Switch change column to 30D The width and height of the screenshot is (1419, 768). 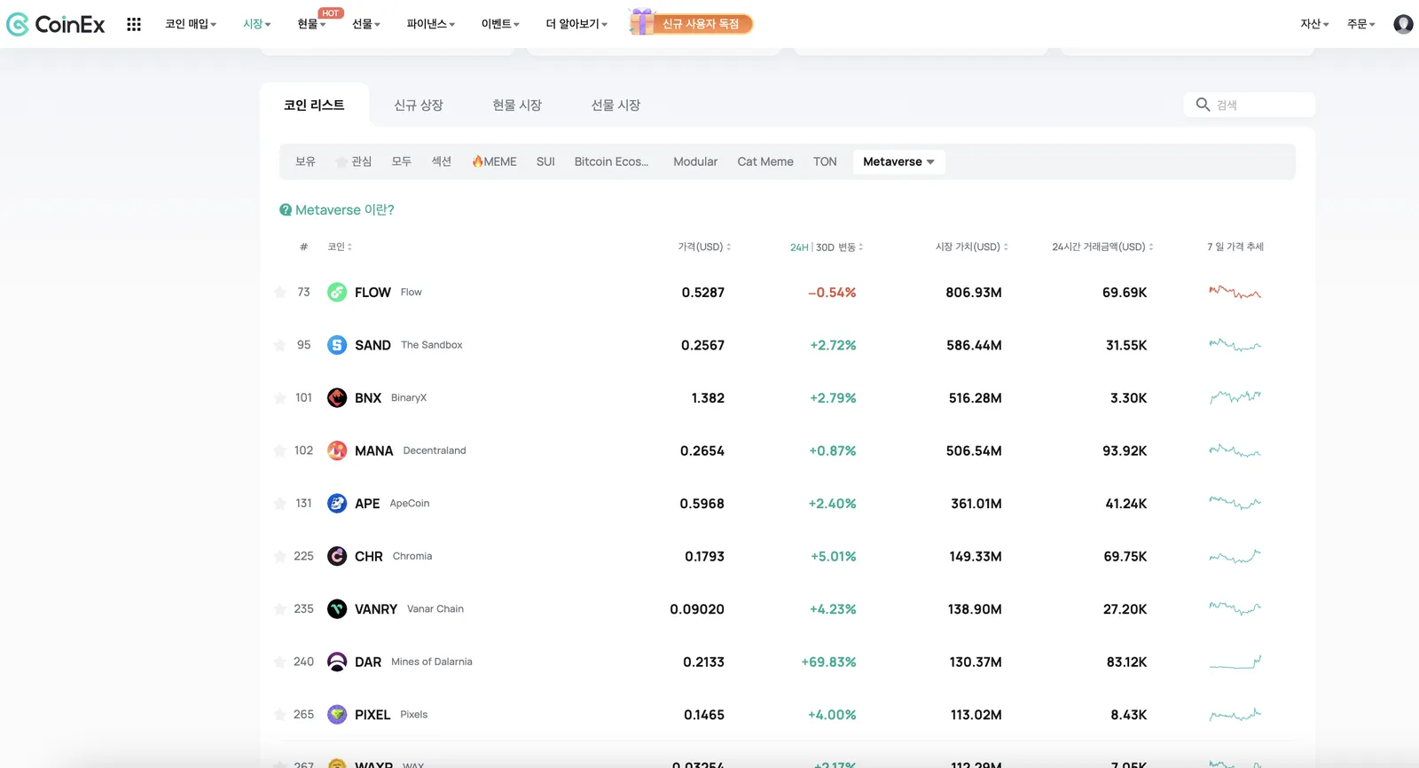[825, 247]
